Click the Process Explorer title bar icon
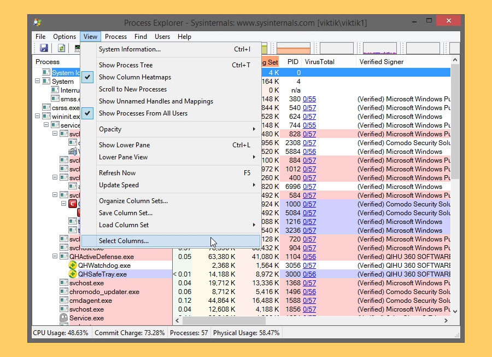The image size is (492, 357). [x=37, y=22]
